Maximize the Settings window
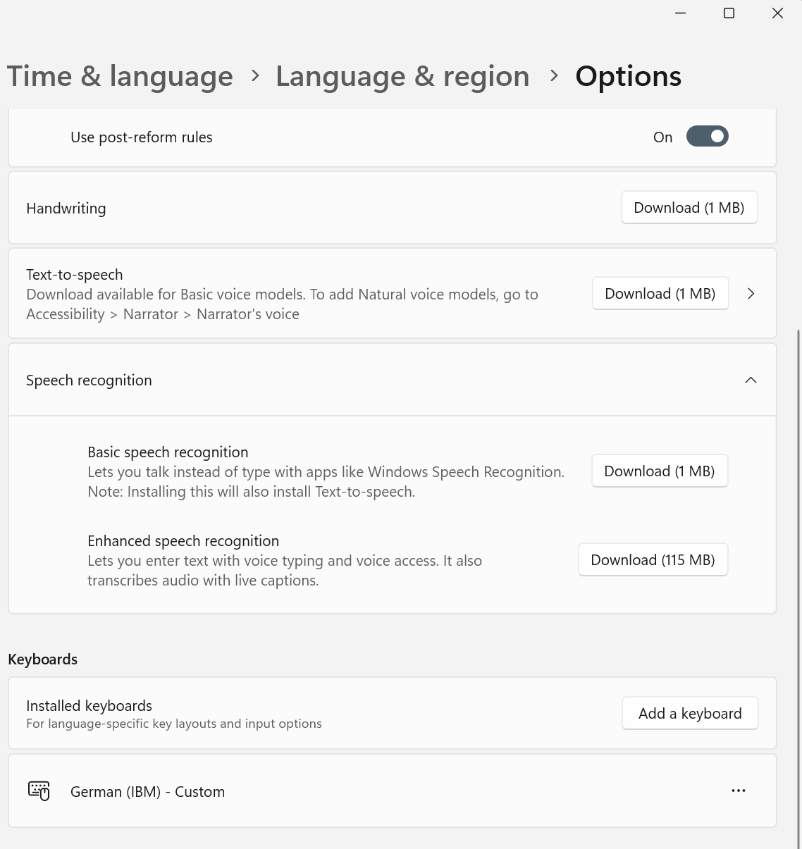This screenshot has width=802, height=849. pos(729,13)
